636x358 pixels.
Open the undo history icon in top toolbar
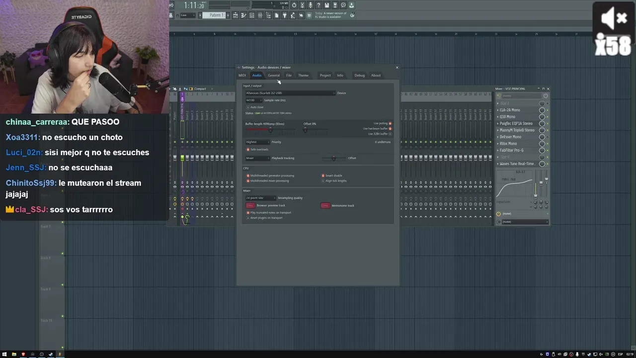point(294,5)
